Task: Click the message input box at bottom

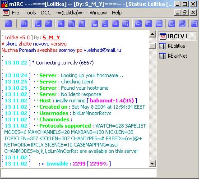Action: click(x=79, y=173)
